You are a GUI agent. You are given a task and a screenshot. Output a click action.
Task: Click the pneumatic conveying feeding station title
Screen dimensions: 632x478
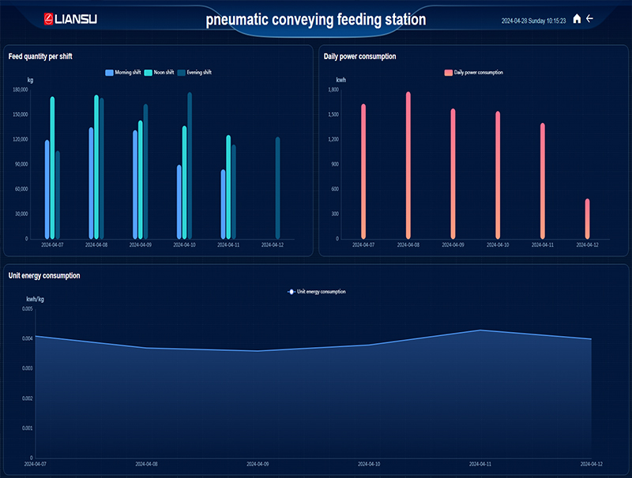(316, 20)
